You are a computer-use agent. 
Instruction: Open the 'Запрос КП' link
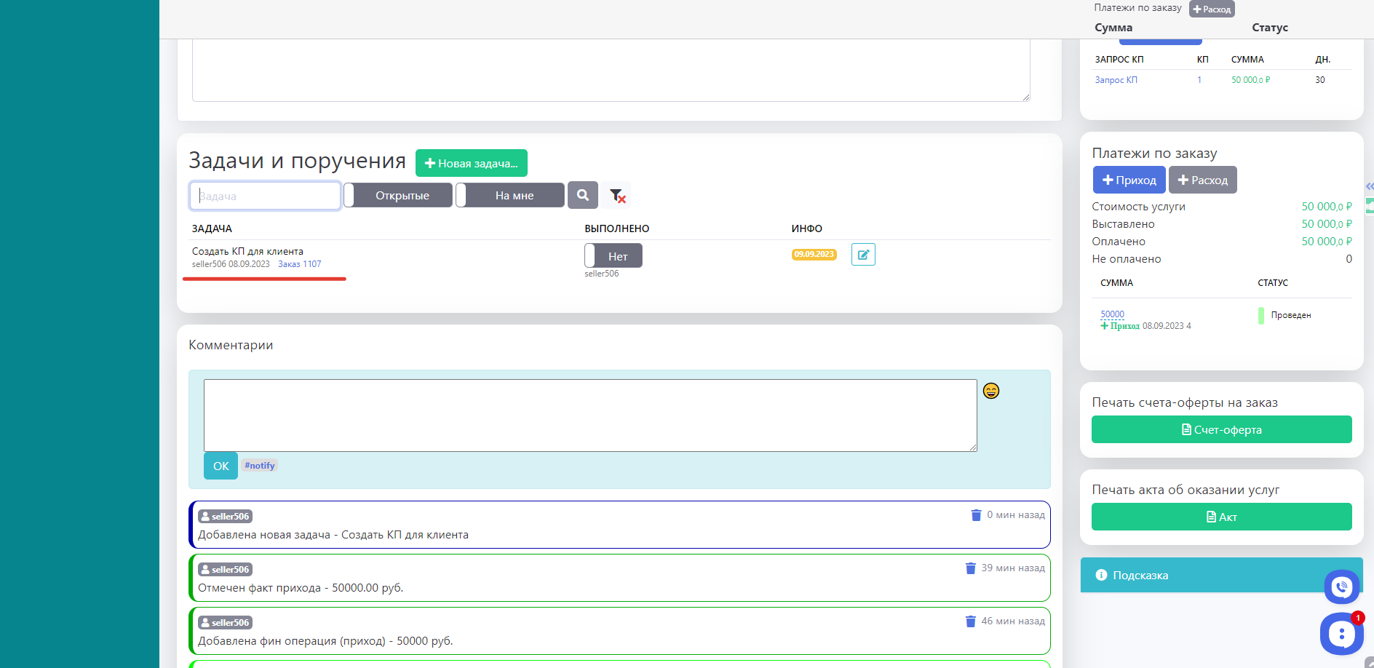(x=1116, y=80)
